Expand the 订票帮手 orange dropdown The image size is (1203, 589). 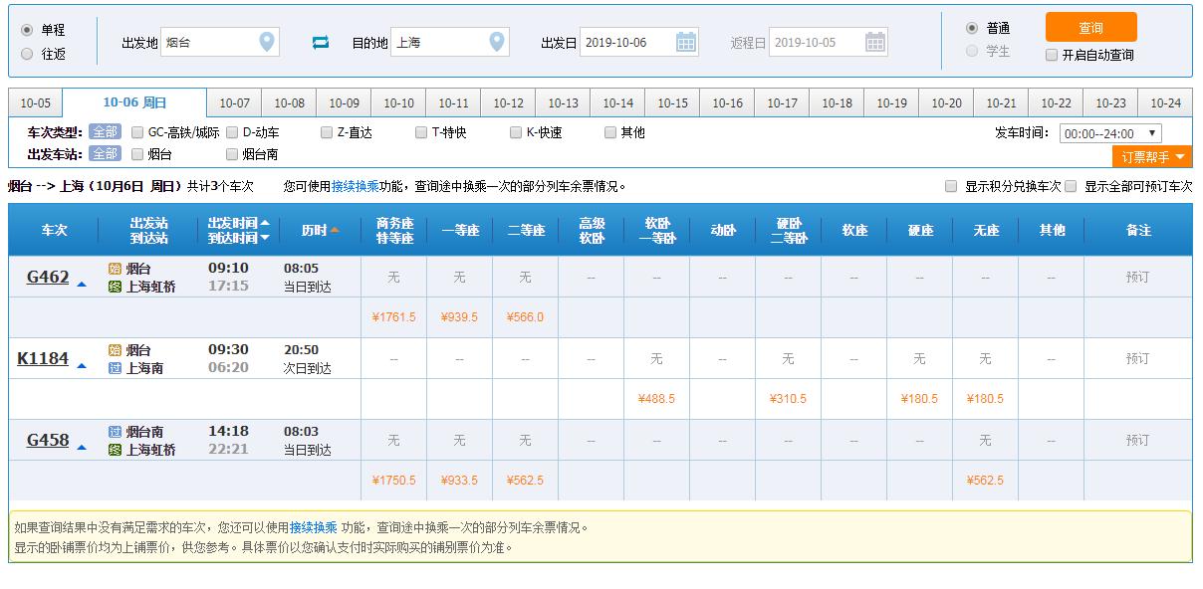tap(1151, 157)
